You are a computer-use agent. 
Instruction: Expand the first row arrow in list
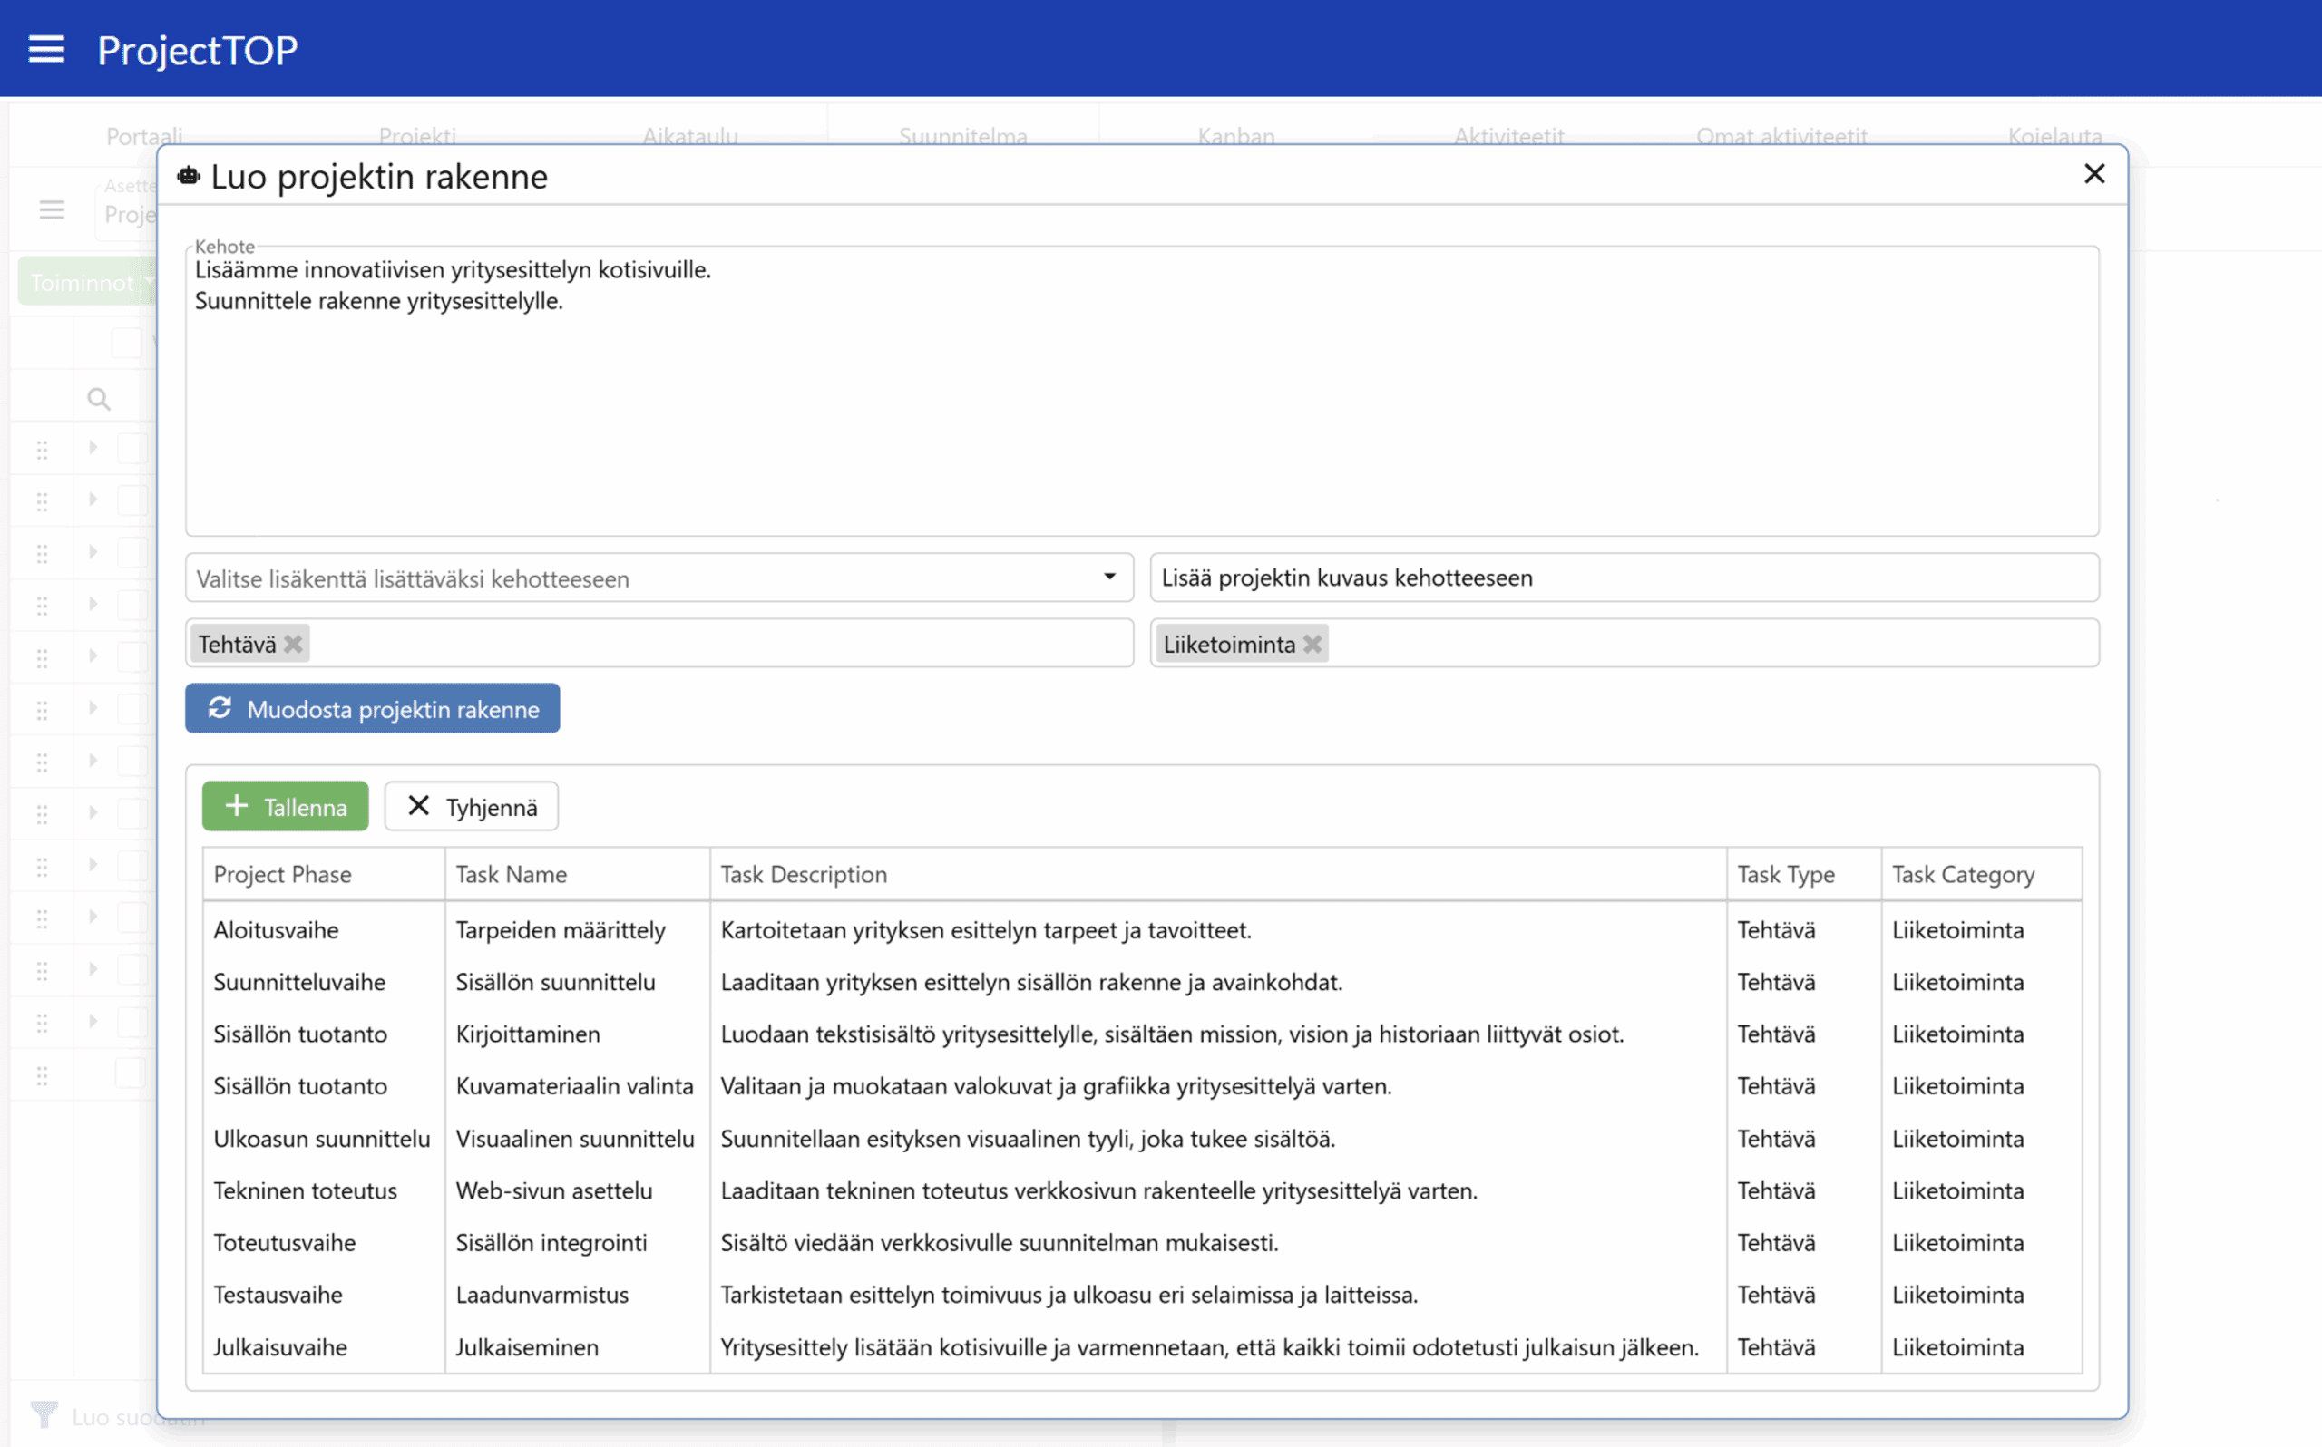point(93,447)
